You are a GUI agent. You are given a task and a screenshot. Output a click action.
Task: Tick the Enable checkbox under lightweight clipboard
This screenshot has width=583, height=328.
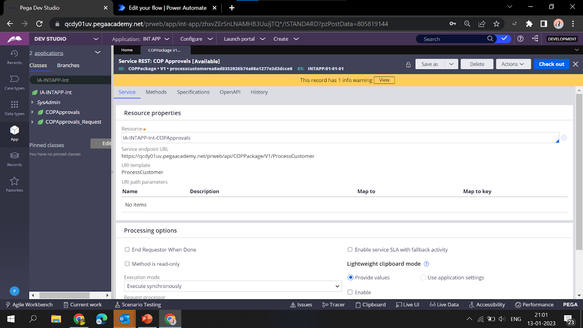[350, 292]
